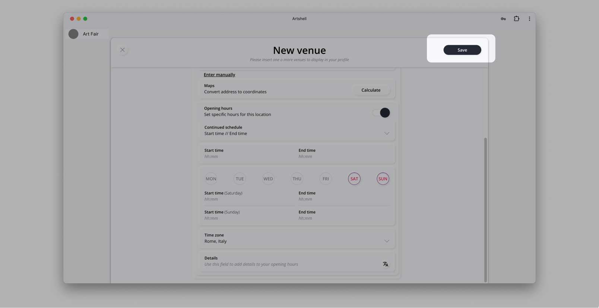Open the Enter manually link
Viewport: 599px width, 308px height.
point(219,75)
